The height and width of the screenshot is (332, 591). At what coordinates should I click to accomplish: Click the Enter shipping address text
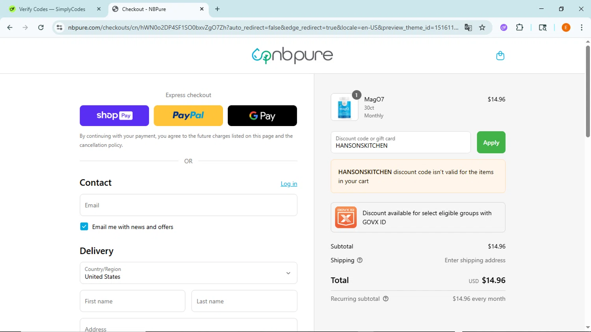(475, 260)
